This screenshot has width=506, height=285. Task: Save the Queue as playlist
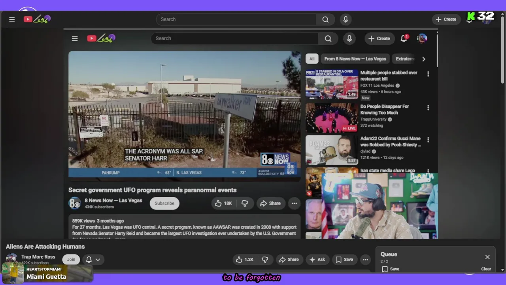point(390,269)
